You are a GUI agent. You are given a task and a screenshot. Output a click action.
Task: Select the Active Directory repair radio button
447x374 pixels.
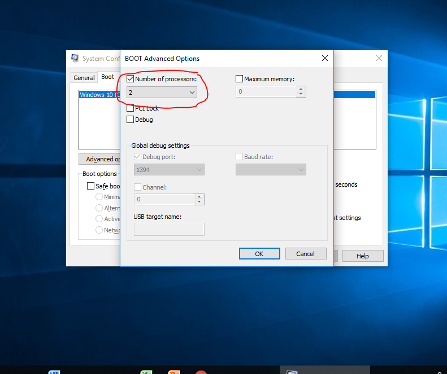coord(99,219)
